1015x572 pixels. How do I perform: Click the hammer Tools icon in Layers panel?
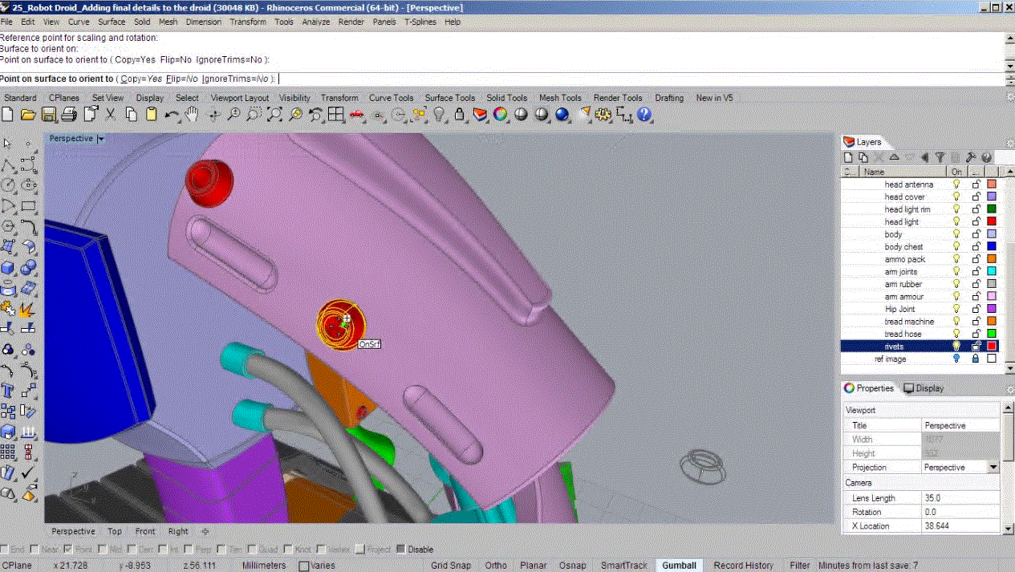970,158
